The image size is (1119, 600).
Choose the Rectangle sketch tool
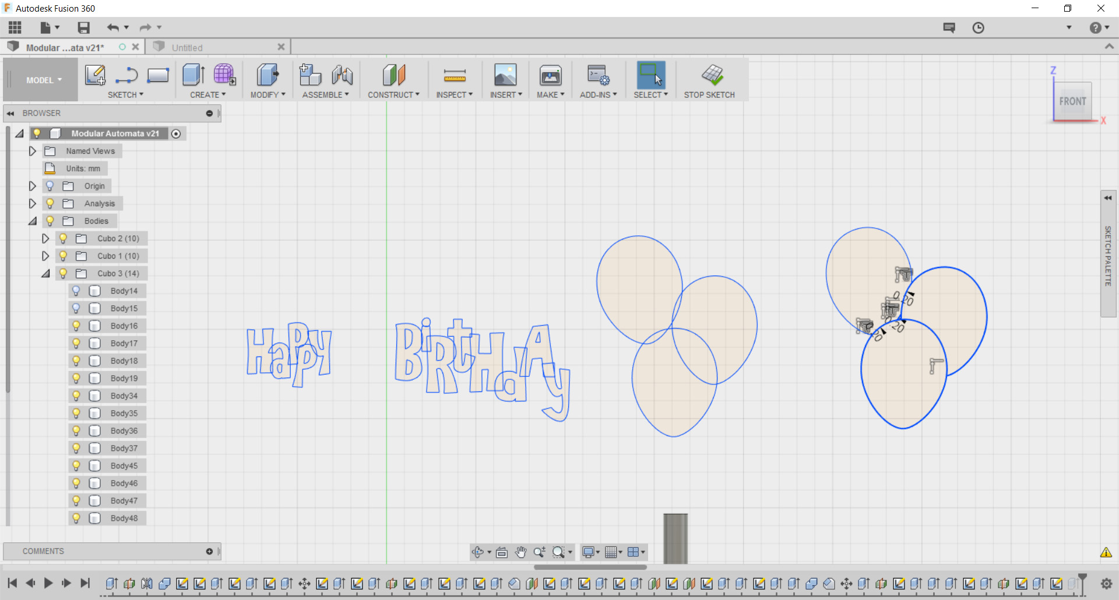click(158, 75)
